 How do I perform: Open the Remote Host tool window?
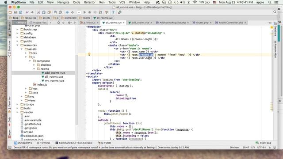[x=275, y=49]
